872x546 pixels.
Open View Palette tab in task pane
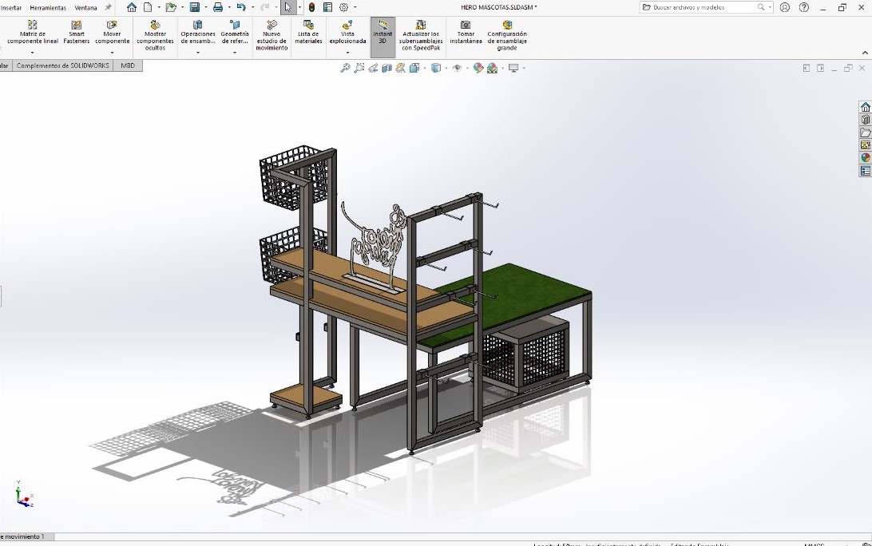866,145
